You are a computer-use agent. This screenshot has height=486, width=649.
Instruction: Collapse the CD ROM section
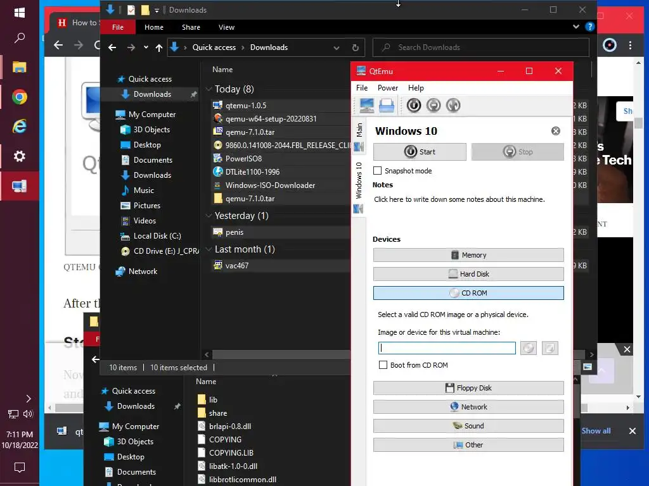(x=468, y=293)
